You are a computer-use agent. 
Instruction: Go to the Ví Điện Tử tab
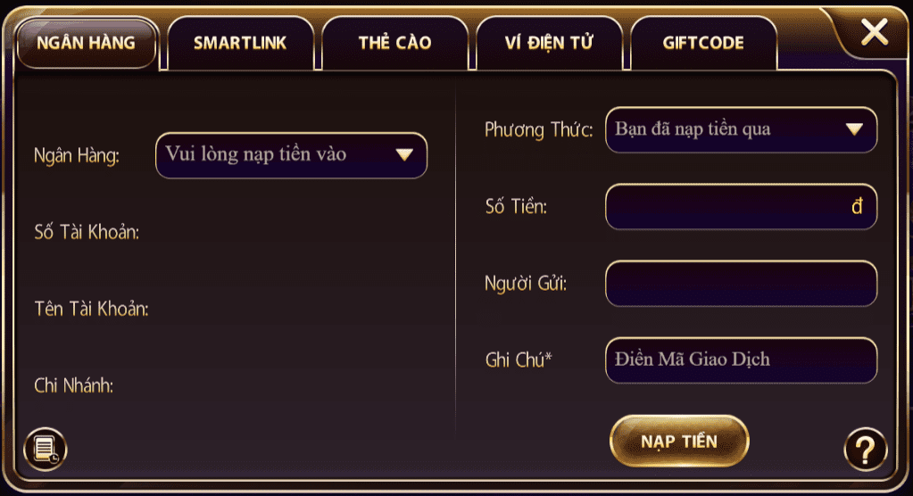click(x=549, y=43)
